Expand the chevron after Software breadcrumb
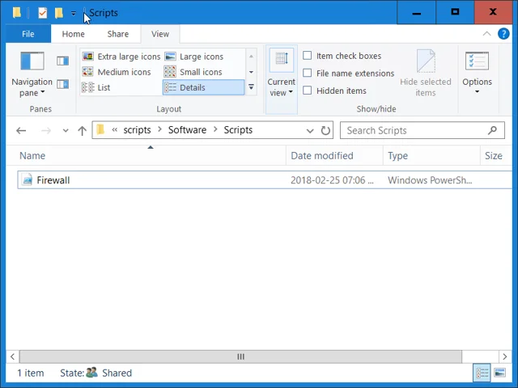The image size is (518, 388). (215, 129)
